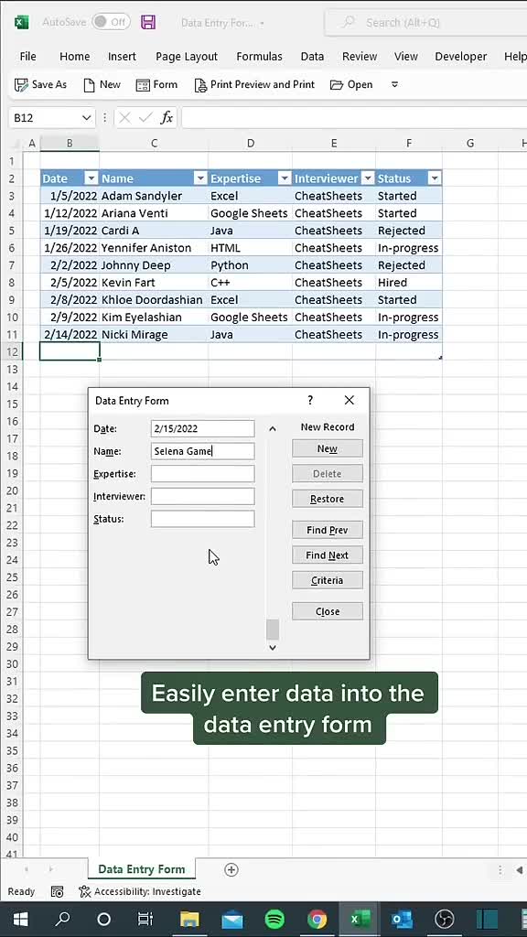Click the Expertise input field in the form
This screenshot has width=527, height=937.
coord(202,473)
